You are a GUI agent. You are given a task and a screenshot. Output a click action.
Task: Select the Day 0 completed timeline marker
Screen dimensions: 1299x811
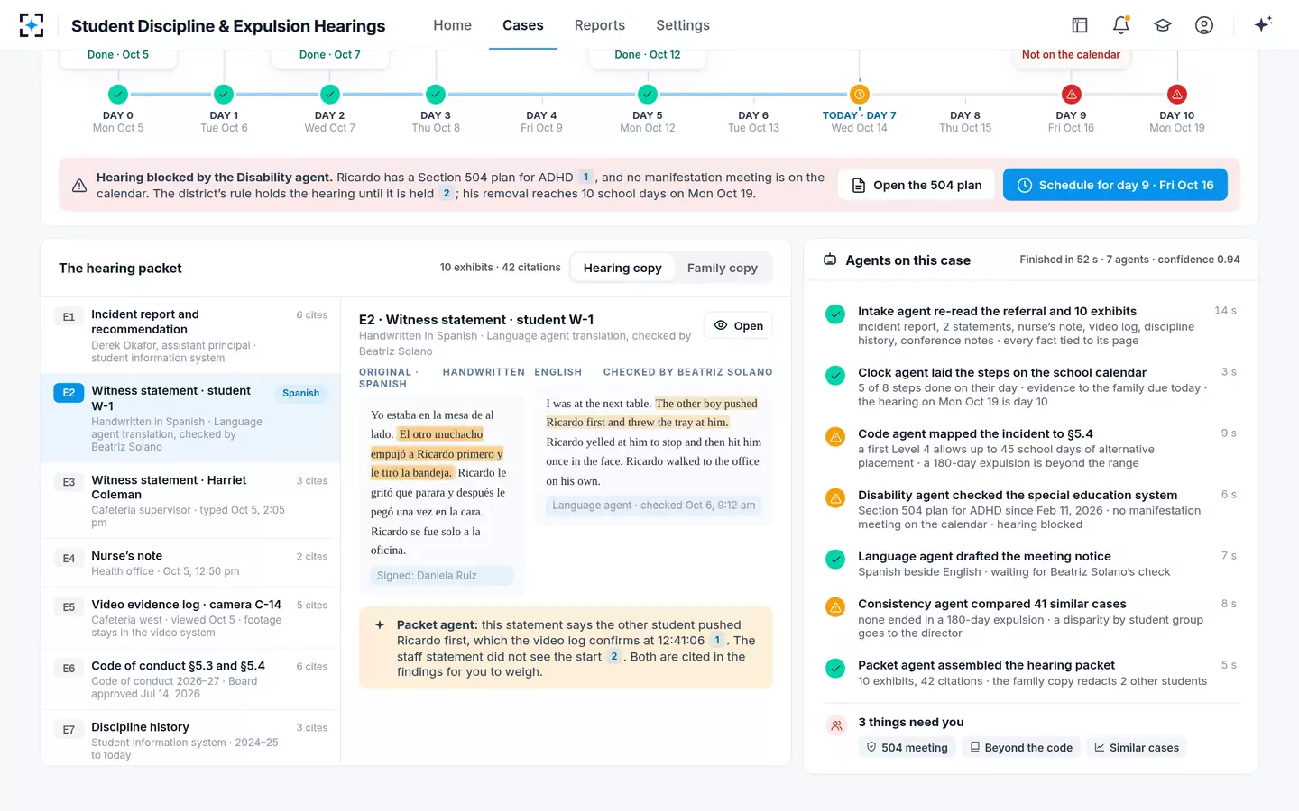[x=118, y=94]
